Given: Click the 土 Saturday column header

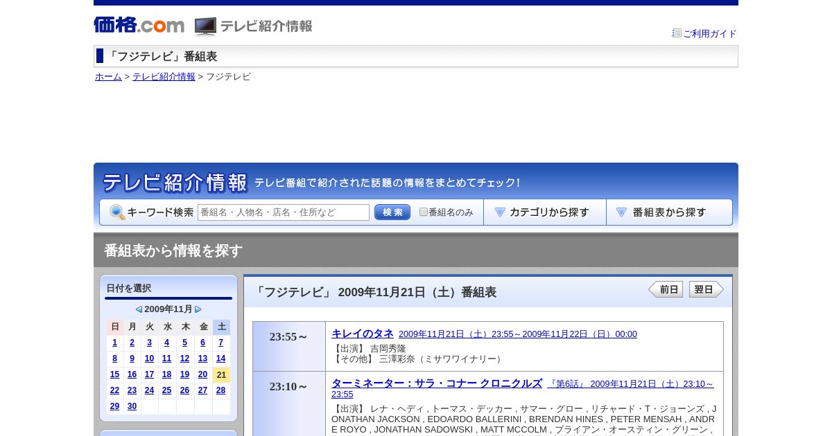Looking at the screenshot, I should click(221, 327).
